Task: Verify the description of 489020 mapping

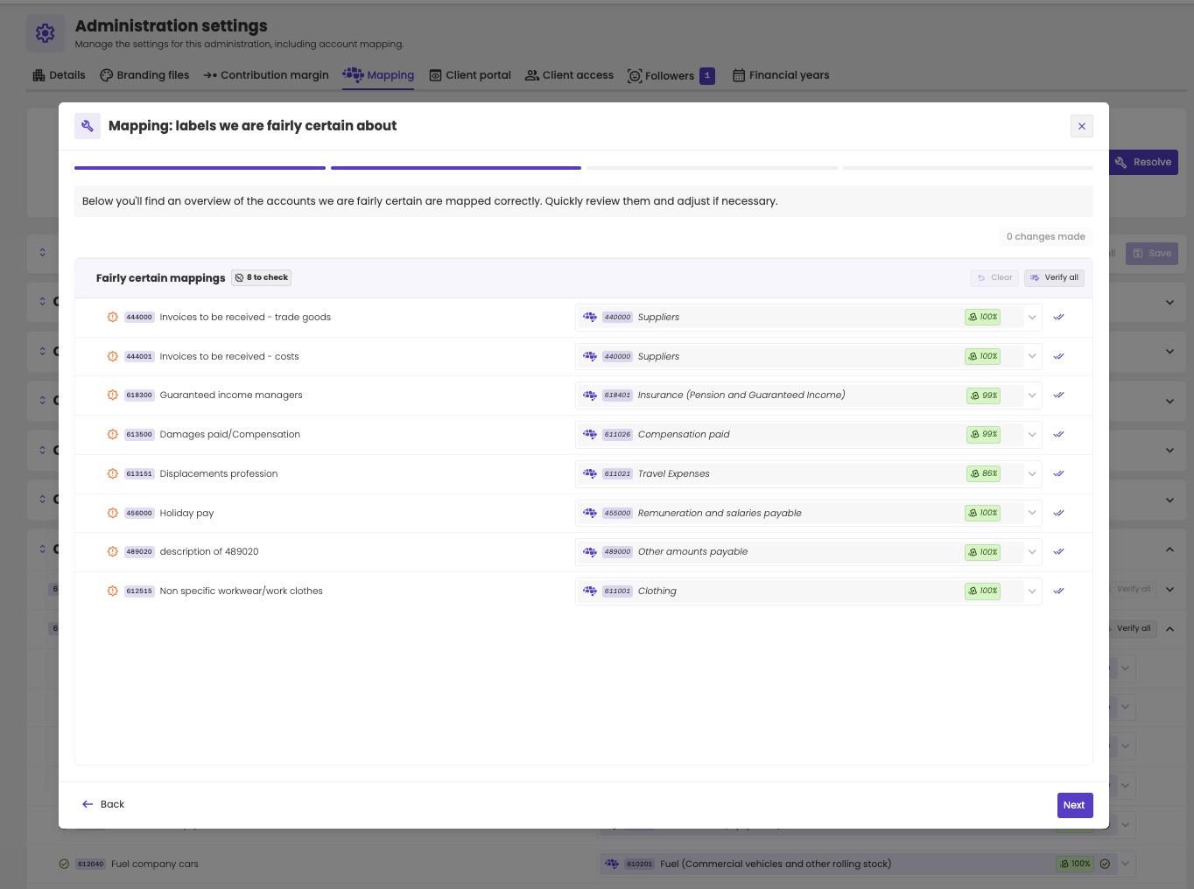Action: tap(1058, 552)
